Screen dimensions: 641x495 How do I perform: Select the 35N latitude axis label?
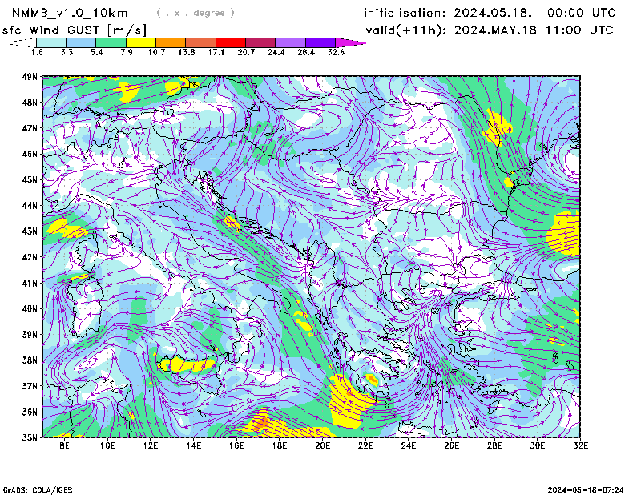click(x=30, y=437)
